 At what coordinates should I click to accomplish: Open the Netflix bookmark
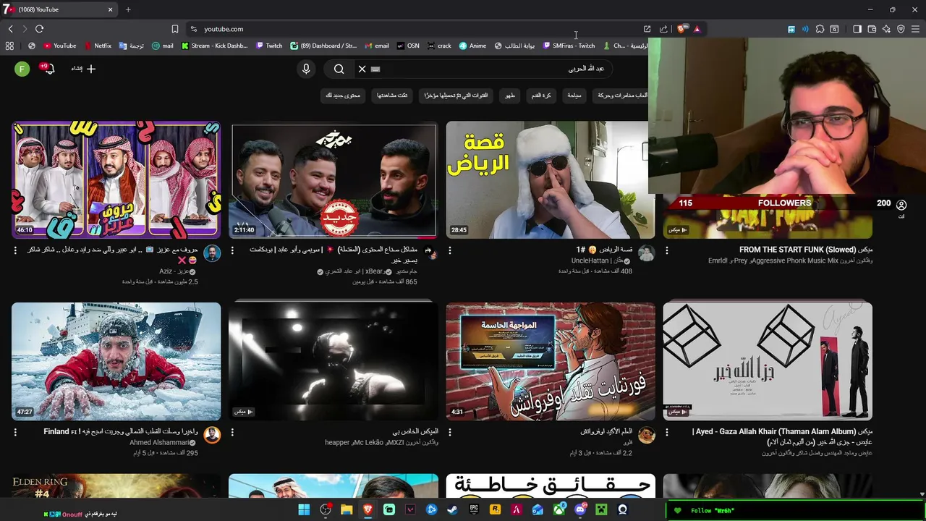tap(98, 46)
